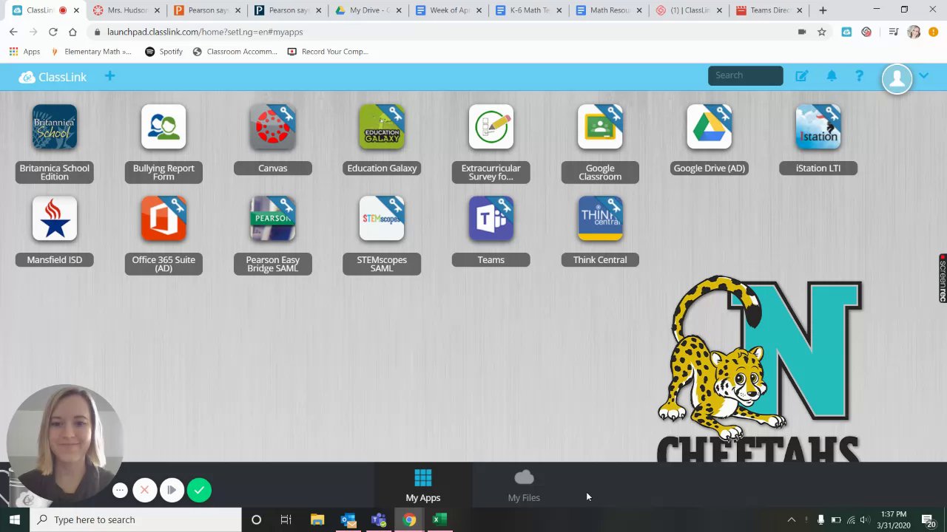Open the Mansfield ISD app

[54, 219]
